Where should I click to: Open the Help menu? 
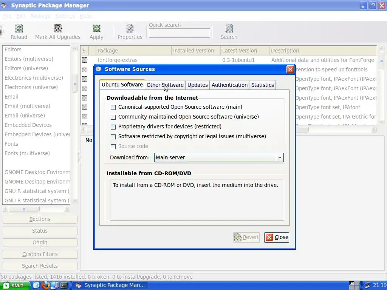point(85,16)
